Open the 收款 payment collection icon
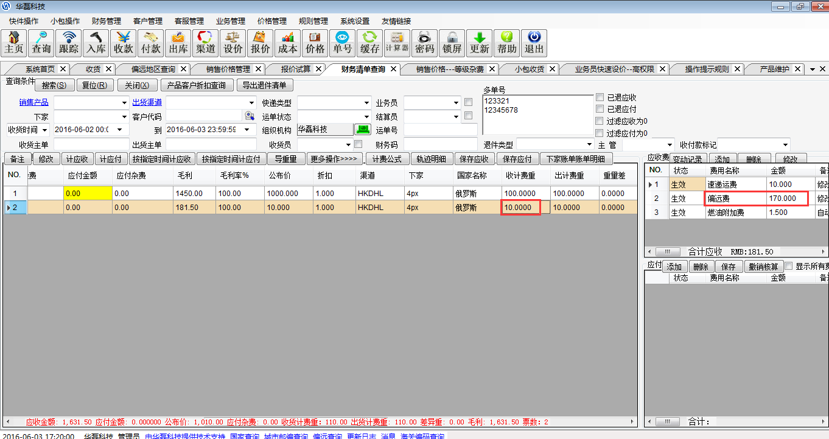Screen dimensions: 829x439 coord(124,43)
